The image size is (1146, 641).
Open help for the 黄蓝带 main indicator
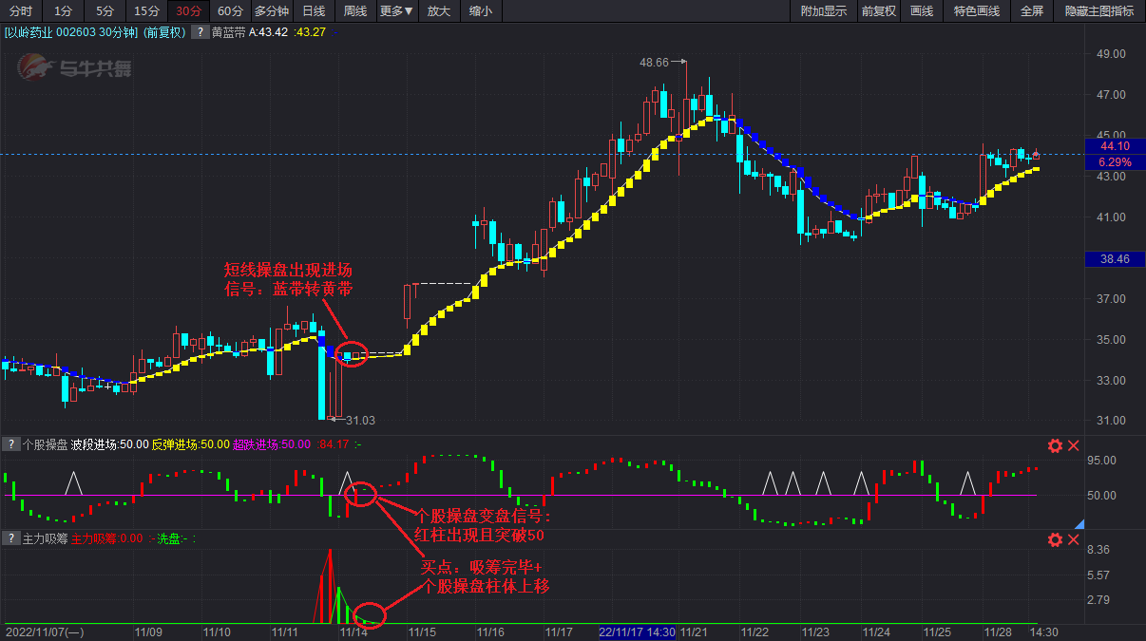(201, 31)
